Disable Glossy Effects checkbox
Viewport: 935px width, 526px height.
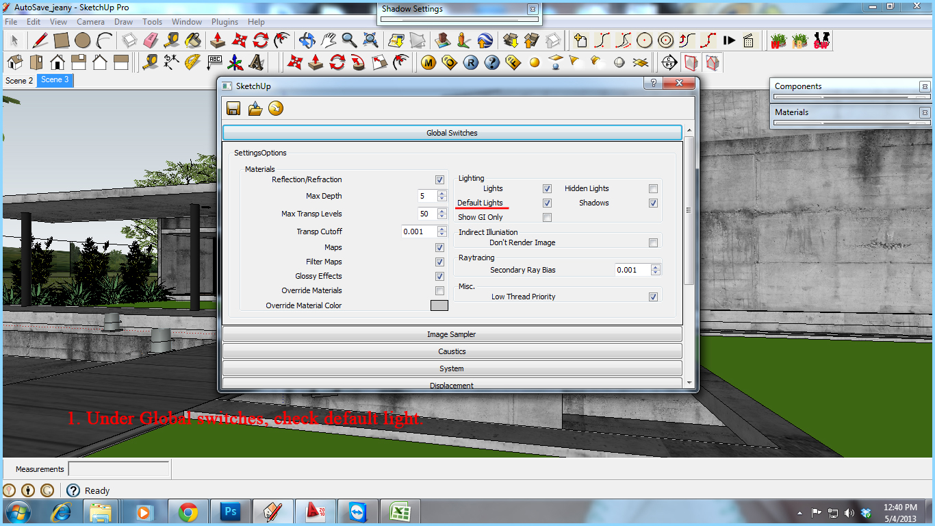point(439,277)
